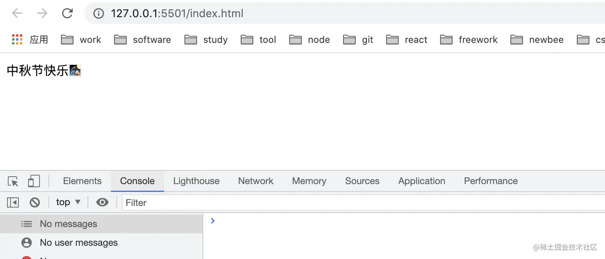Focus the console Filter field

pos(363,203)
